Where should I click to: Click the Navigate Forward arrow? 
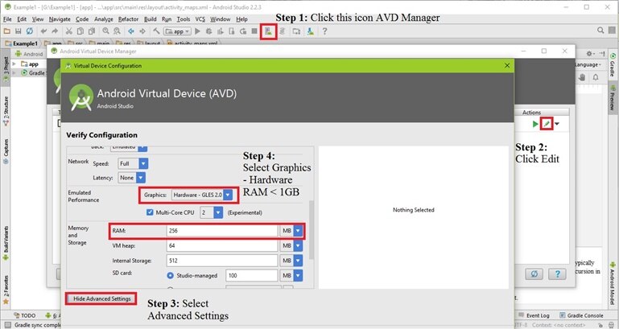(142, 31)
